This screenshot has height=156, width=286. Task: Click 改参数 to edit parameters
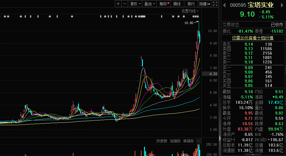(x=162, y=141)
